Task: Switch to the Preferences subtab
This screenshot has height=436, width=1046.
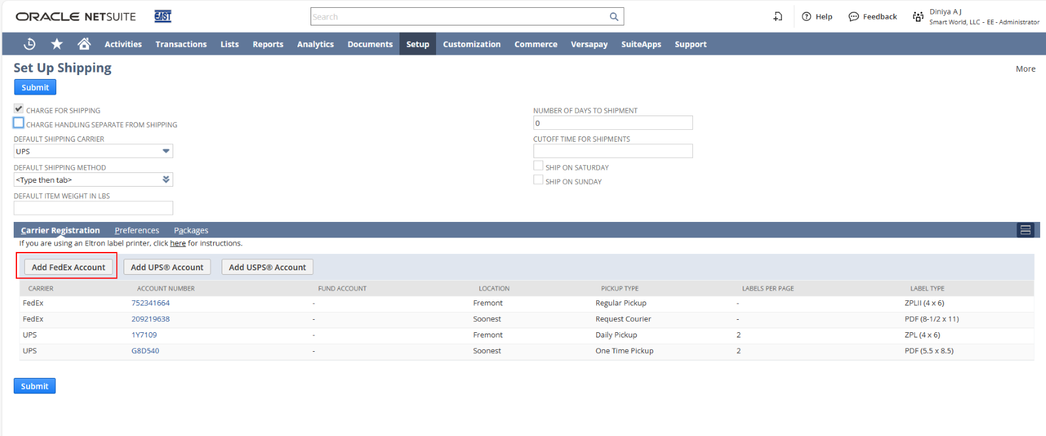Action: tap(137, 230)
